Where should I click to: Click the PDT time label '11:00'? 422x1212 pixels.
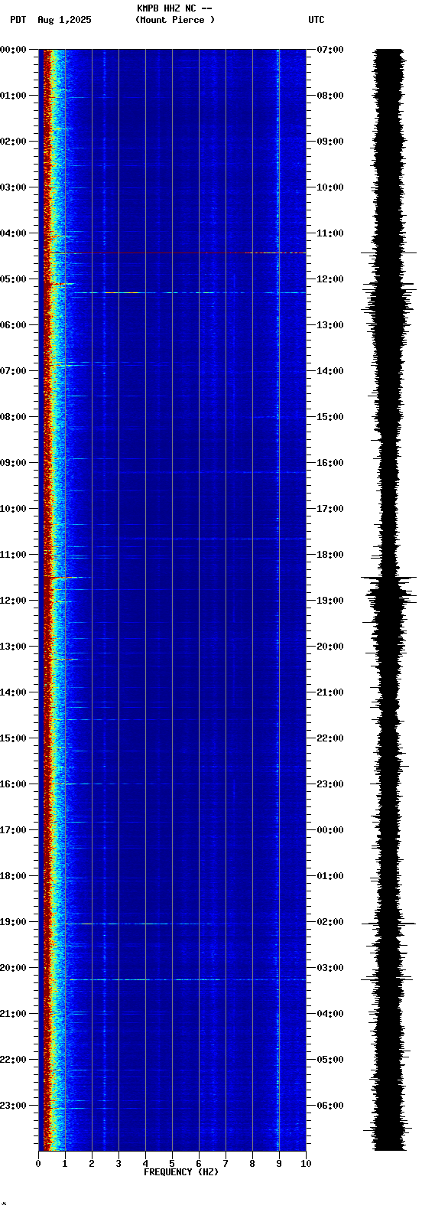click(x=13, y=555)
